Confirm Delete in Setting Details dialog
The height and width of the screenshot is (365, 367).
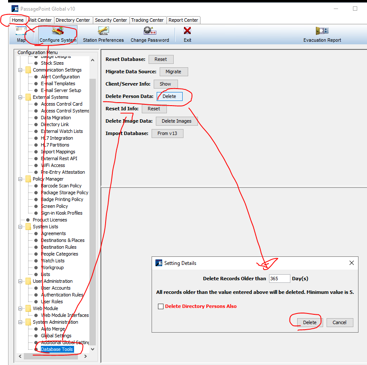(x=310, y=322)
